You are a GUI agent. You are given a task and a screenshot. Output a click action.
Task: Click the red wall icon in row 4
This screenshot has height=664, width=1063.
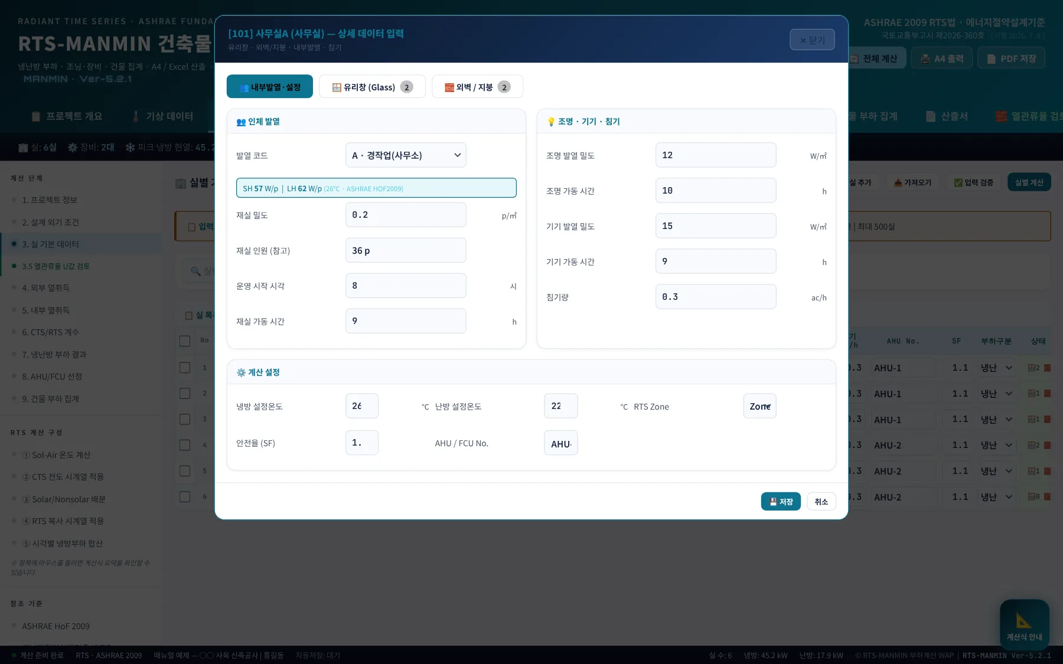(x=1048, y=445)
